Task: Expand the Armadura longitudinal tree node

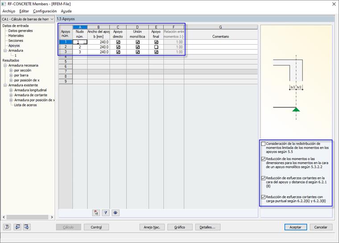Action: coord(11,90)
